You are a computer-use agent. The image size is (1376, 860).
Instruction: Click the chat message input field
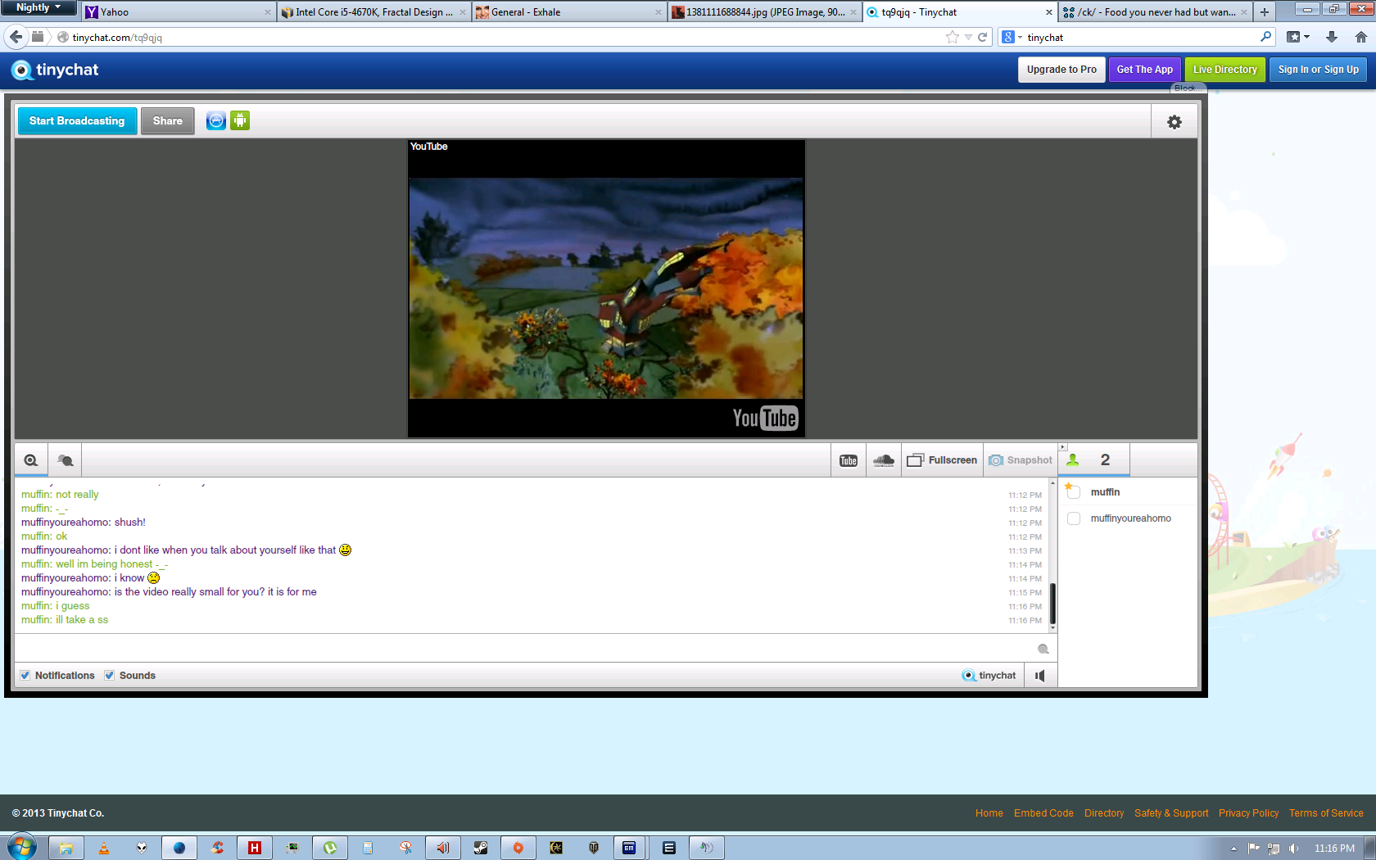tap(524, 648)
